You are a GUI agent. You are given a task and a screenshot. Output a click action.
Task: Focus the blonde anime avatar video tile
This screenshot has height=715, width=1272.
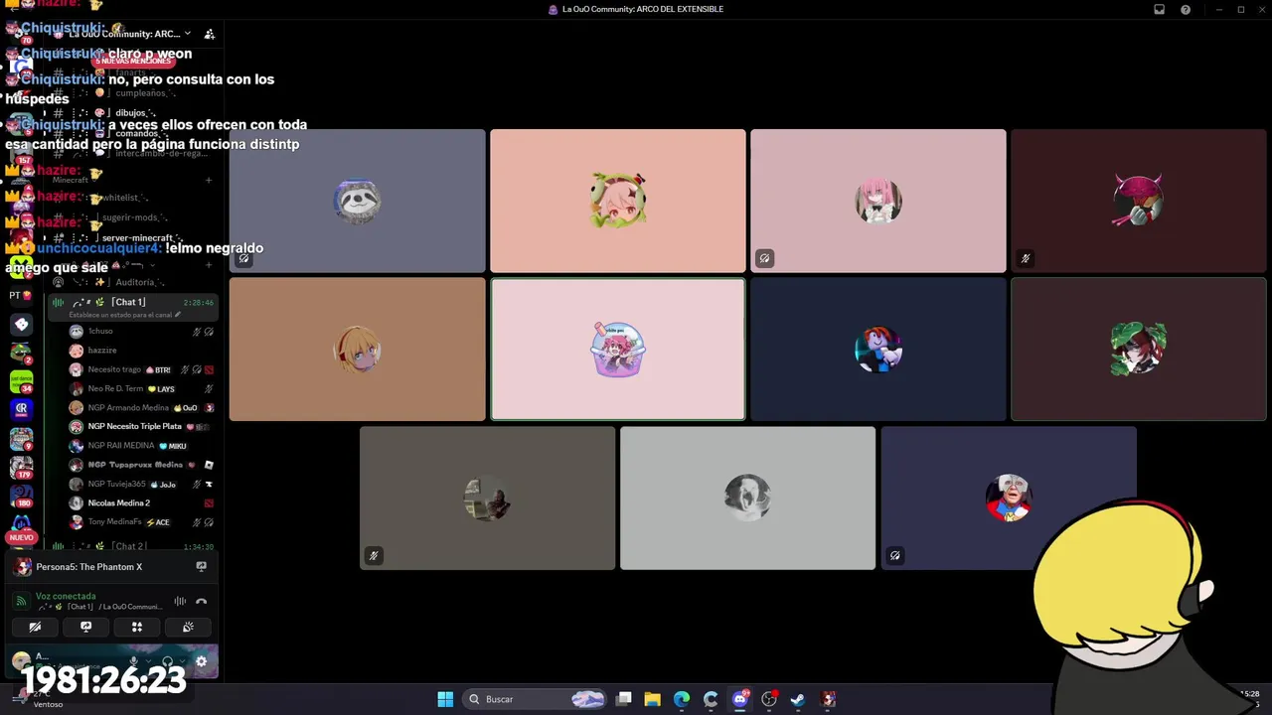coord(358,350)
